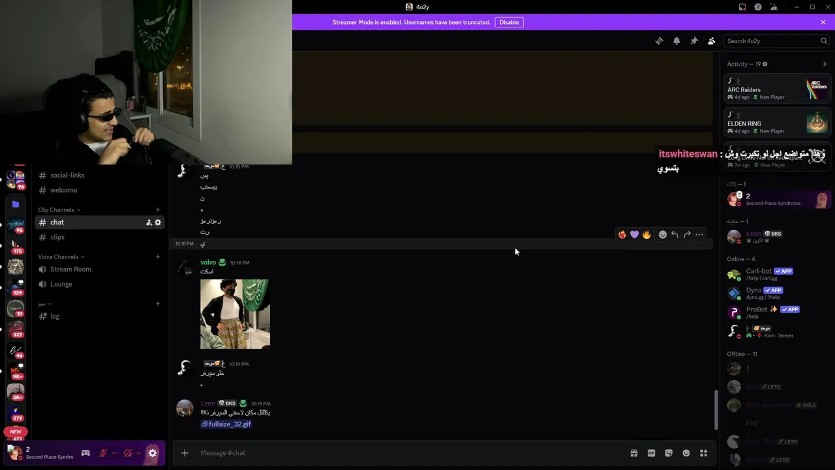This screenshot has height=470, width=835.
Task: Open emoji picker in message bar
Action: 686,453
